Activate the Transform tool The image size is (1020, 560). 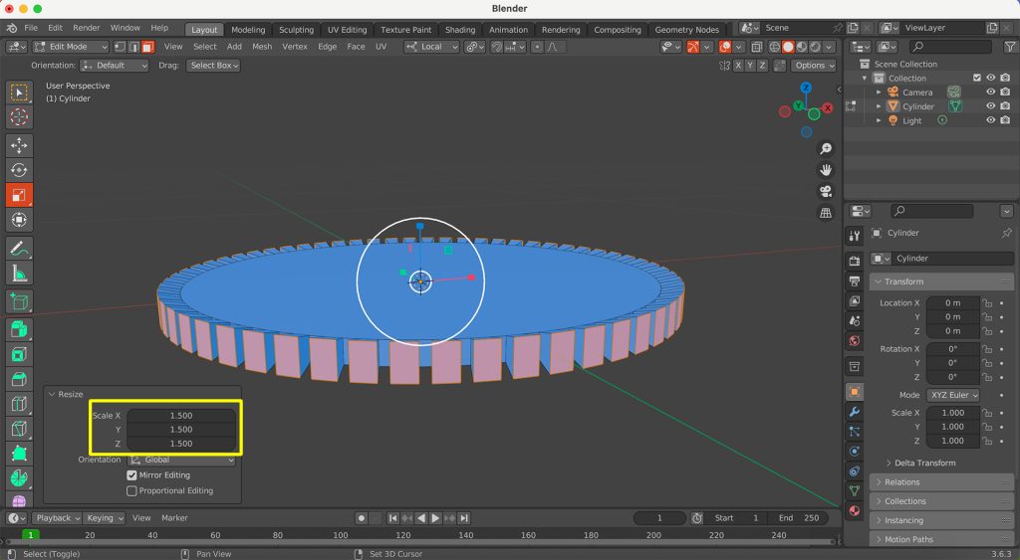19,220
